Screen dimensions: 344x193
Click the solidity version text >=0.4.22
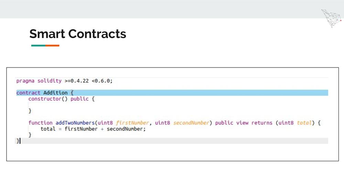click(x=77, y=81)
